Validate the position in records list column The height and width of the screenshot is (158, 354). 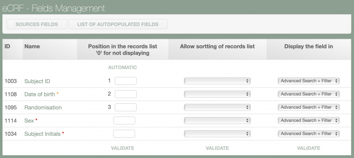click(x=122, y=148)
